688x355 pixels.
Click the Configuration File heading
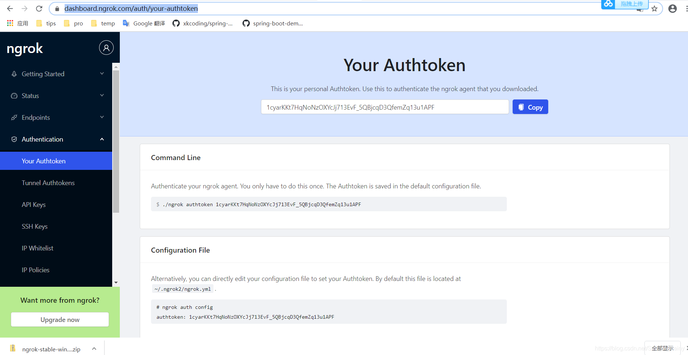180,250
